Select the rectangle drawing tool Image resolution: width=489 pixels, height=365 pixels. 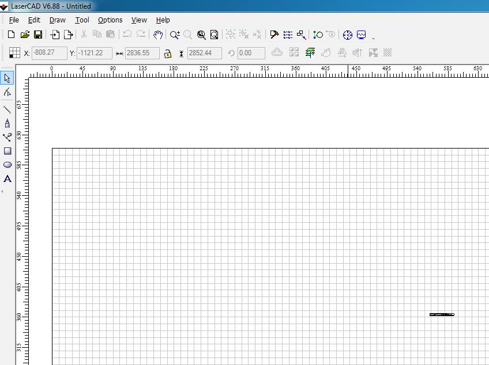(x=7, y=151)
